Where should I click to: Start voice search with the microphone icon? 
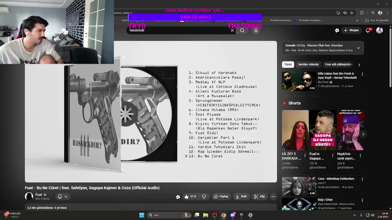[x=256, y=30]
